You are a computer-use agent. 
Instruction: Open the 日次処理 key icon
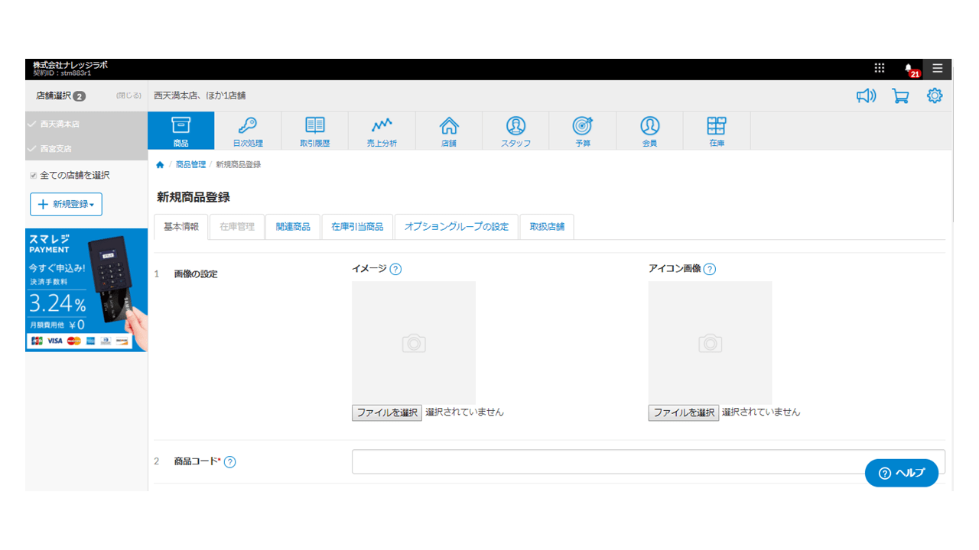248,131
